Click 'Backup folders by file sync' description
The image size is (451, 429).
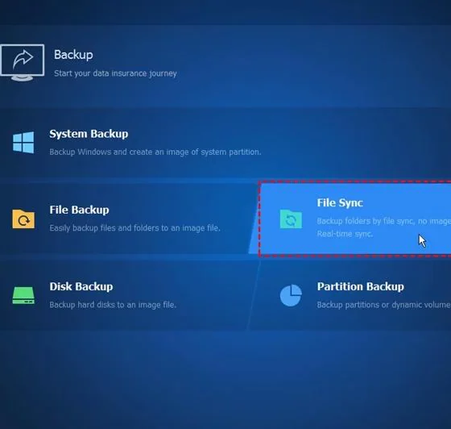coord(383,221)
